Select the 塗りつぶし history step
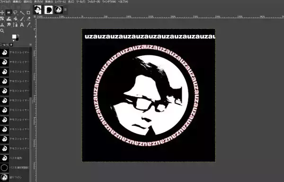The width and height of the screenshot is (284, 182). pyautogui.click(x=15, y=177)
